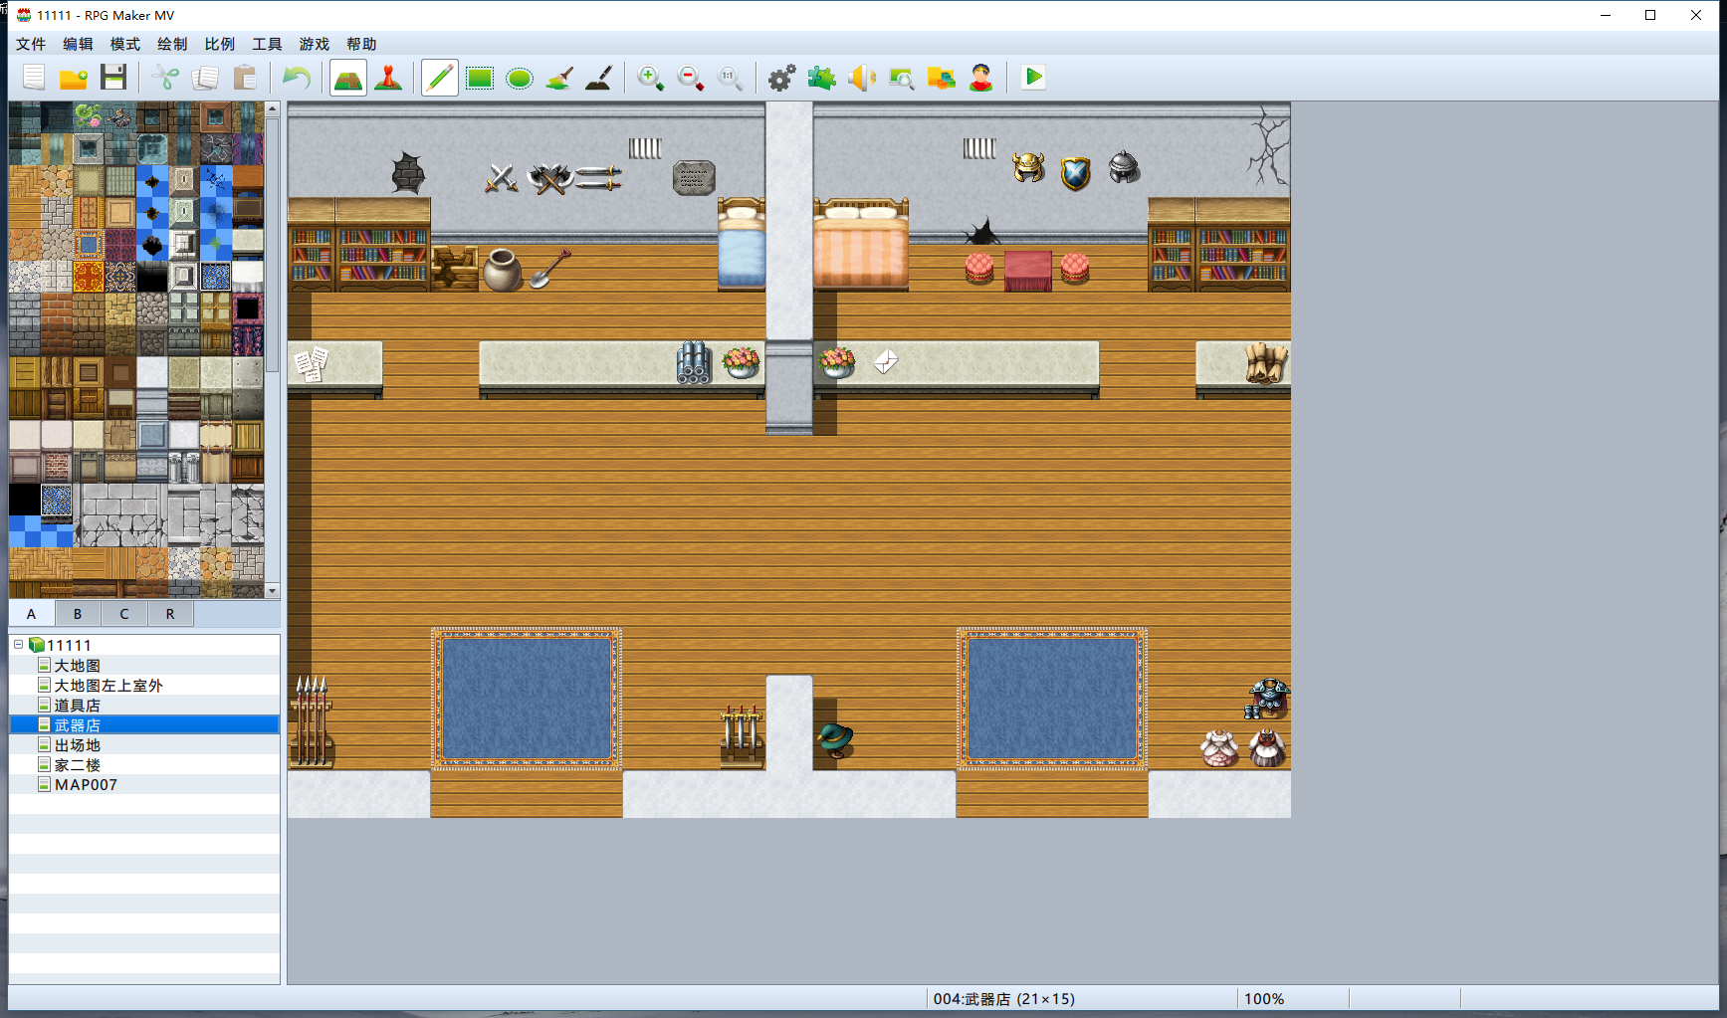Click the Copy icon in toolbar

(205, 78)
